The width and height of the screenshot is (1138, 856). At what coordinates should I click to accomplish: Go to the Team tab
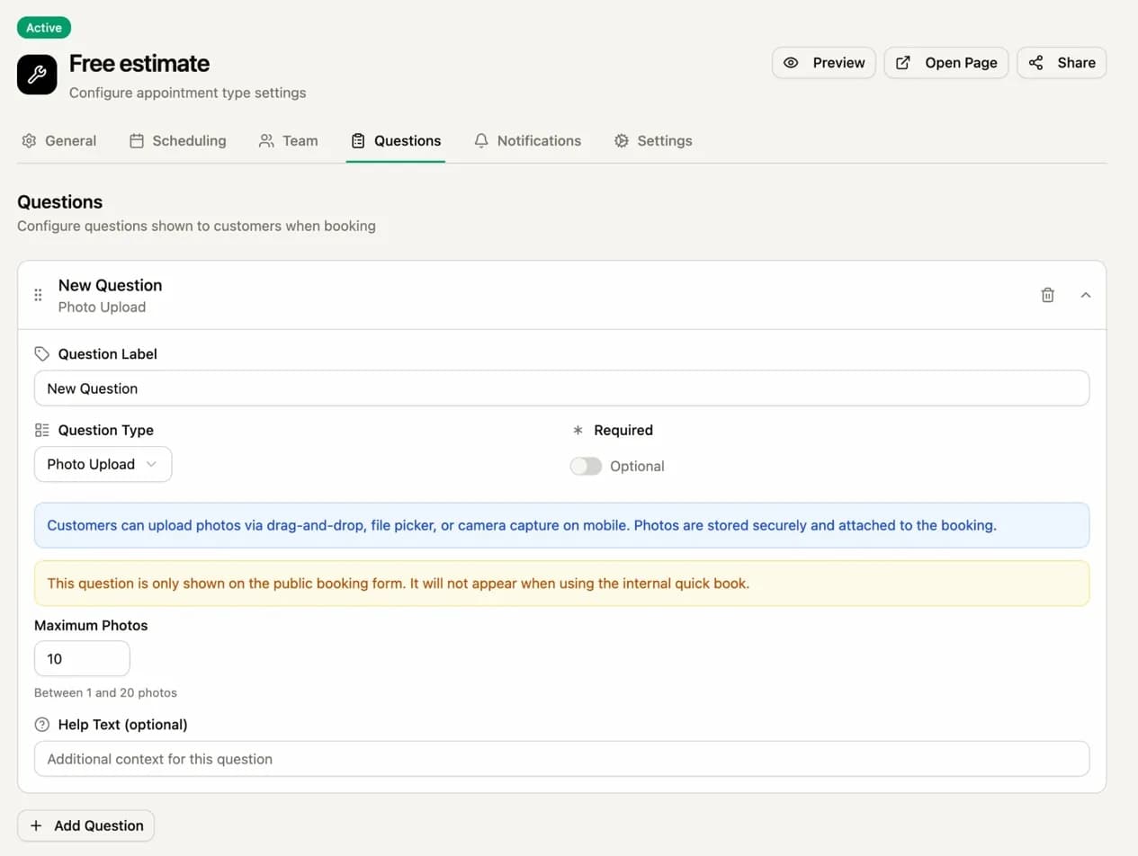point(289,141)
